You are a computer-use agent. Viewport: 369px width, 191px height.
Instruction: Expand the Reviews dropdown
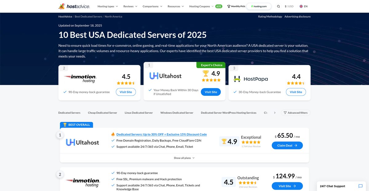pos(130,6)
